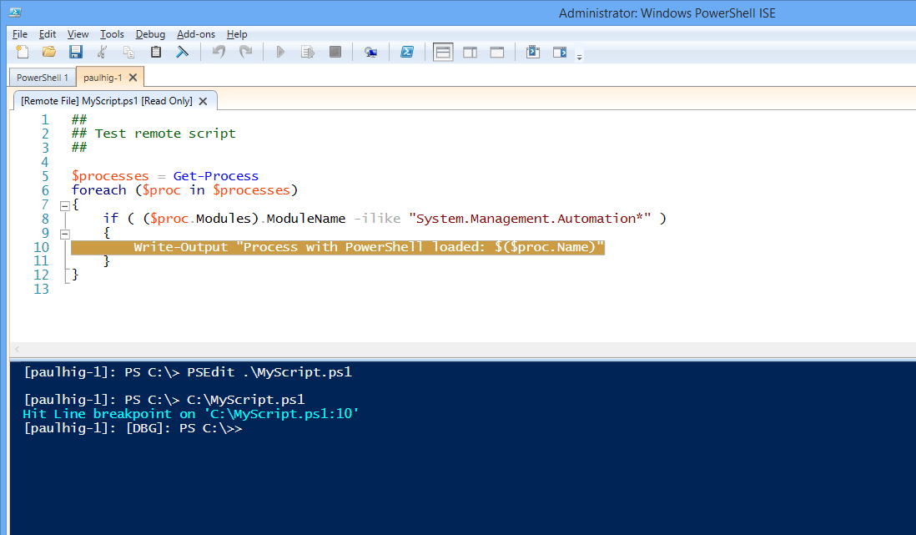Launch PowerShell.exe from the toolbar
Viewport: 916px width, 535px height.
(x=407, y=51)
